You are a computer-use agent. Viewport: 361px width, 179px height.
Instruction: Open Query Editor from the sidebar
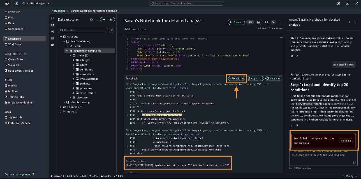(16, 59)
